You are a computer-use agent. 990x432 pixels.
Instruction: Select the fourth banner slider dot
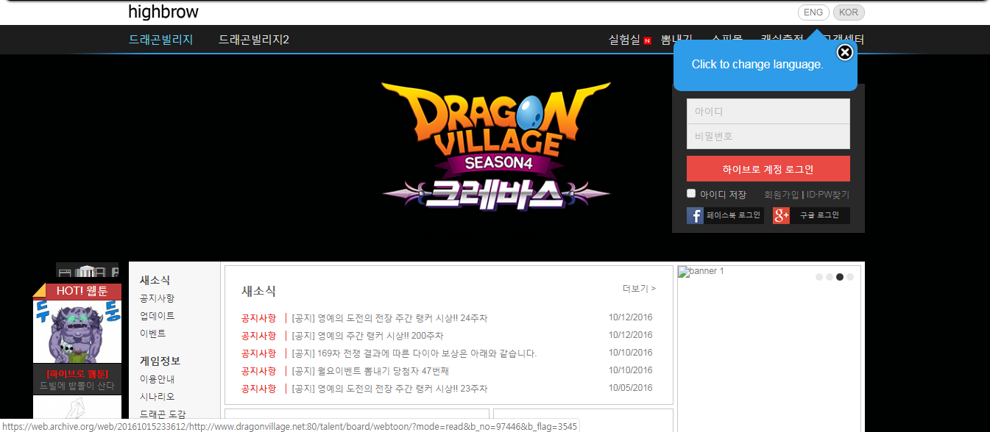[850, 277]
